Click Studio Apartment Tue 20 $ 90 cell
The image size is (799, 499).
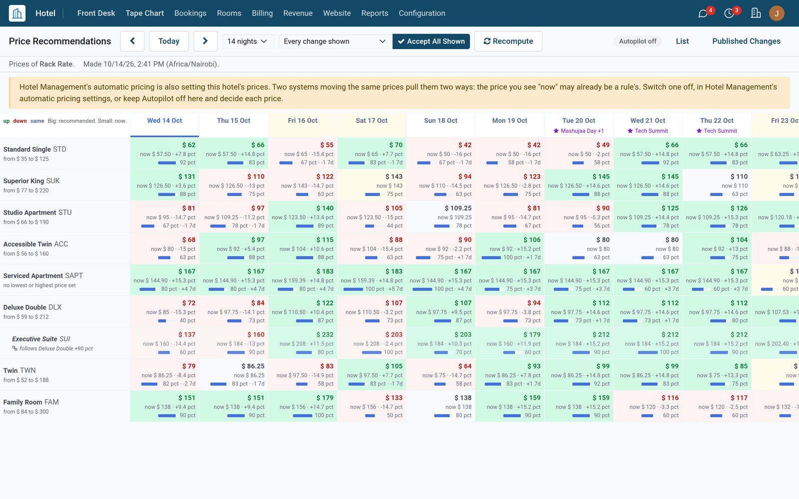tap(579, 217)
